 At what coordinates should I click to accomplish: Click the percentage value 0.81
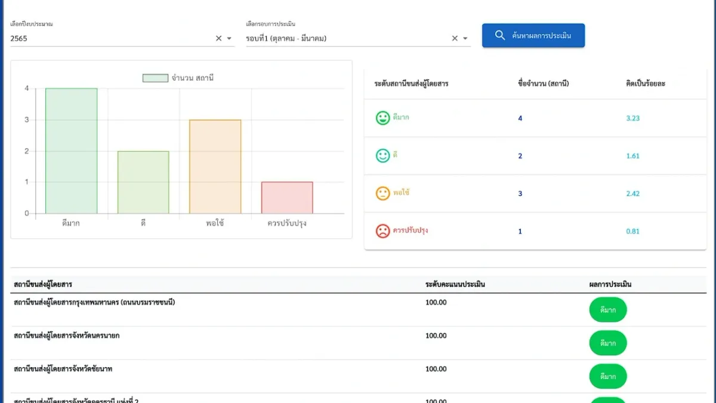(633, 231)
